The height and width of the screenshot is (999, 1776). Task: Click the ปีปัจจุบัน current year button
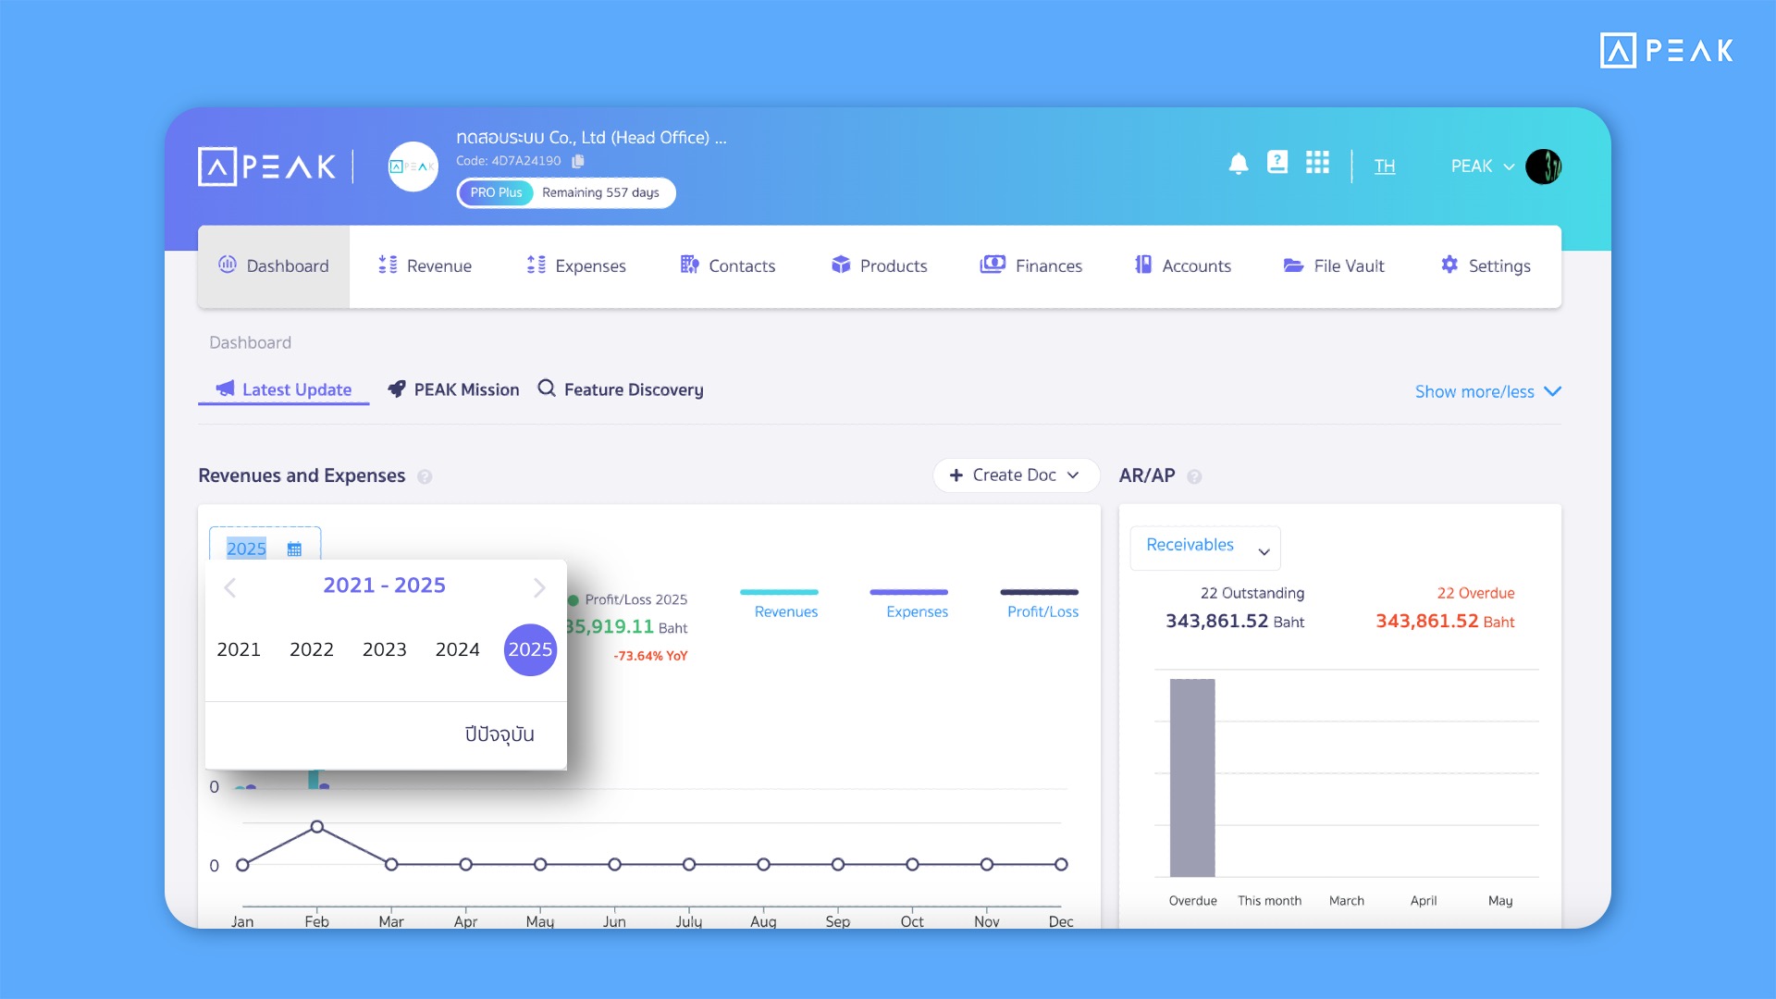pos(499,734)
